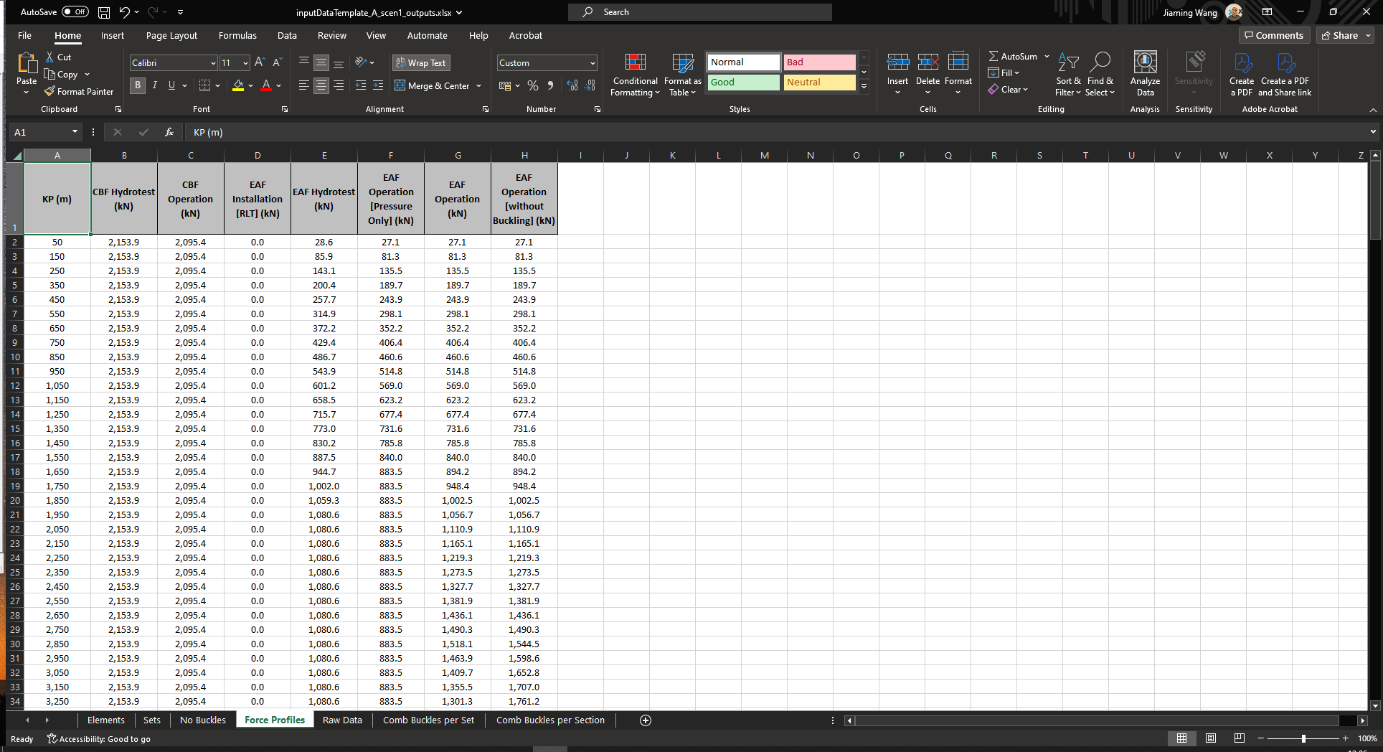Open the font size dropdown

pyautogui.click(x=245, y=63)
